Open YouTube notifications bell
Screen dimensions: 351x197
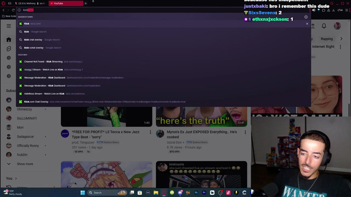tap(324, 26)
